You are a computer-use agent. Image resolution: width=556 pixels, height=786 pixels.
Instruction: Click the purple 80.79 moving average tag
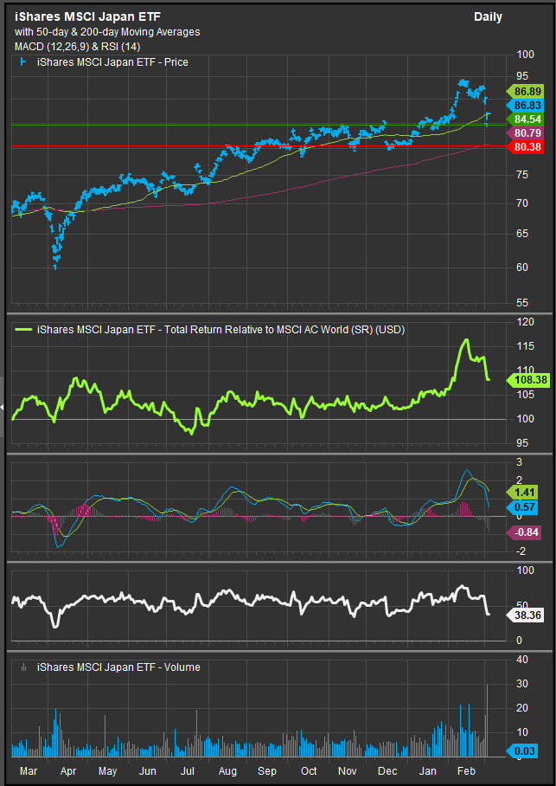click(527, 133)
